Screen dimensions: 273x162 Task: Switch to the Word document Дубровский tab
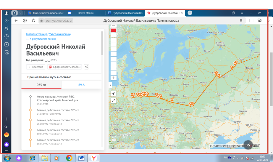(x=125, y=13)
